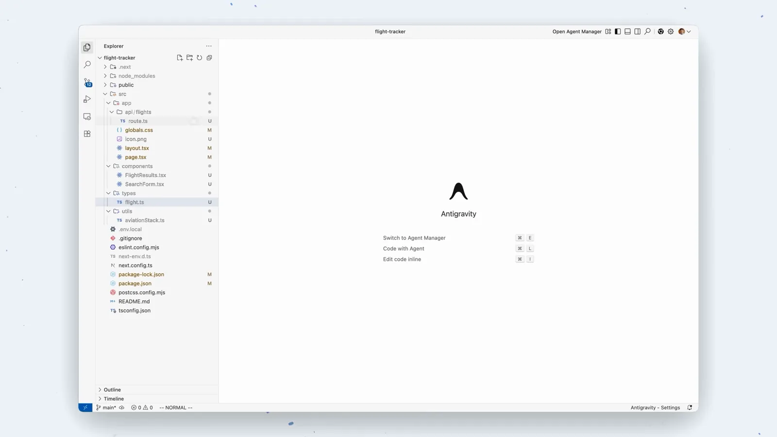This screenshot has height=437, width=777.
Task: Open README.md file
Action: click(x=157, y=302)
